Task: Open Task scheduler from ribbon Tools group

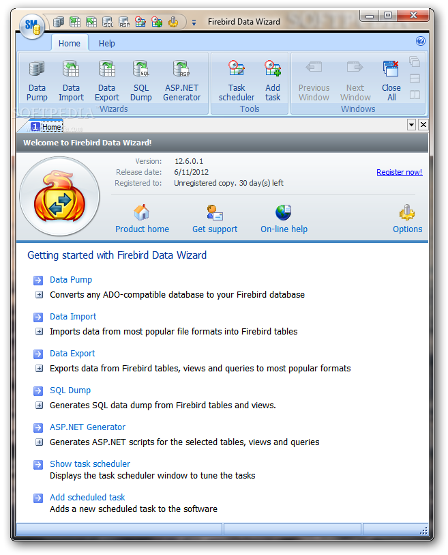Action: (x=237, y=81)
